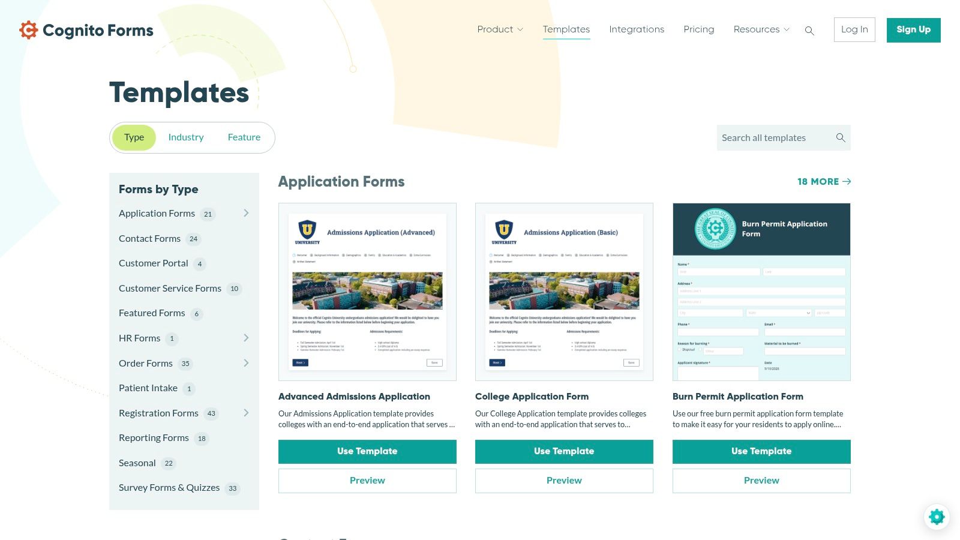Switch to the Industry filter tab
Viewport: 960px width, 540px height.
[x=186, y=137]
